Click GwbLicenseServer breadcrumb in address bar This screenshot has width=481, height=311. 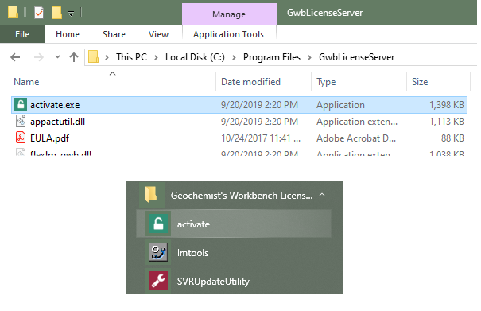pyautogui.click(x=357, y=57)
